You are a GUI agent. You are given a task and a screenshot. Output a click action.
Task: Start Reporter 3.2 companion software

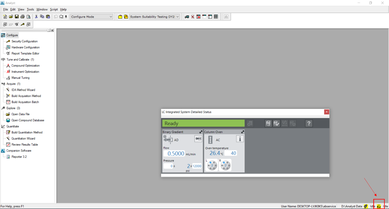point(19,157)
